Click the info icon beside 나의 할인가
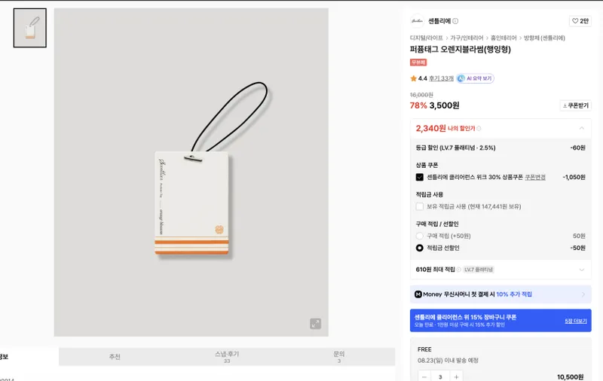The width and height of the screenshot is (603, 381). pyautogui.click(x=479, y=129)
